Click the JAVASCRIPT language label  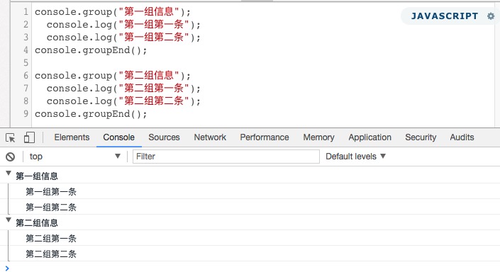(445, 16)
